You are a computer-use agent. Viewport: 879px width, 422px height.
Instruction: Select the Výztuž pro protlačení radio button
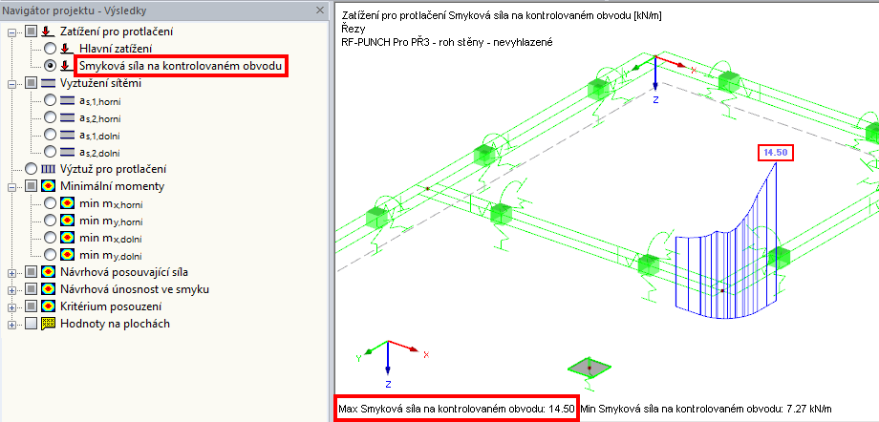point(32,169)
